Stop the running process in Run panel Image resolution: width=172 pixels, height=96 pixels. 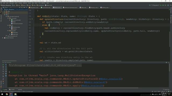tap(3, 67)
